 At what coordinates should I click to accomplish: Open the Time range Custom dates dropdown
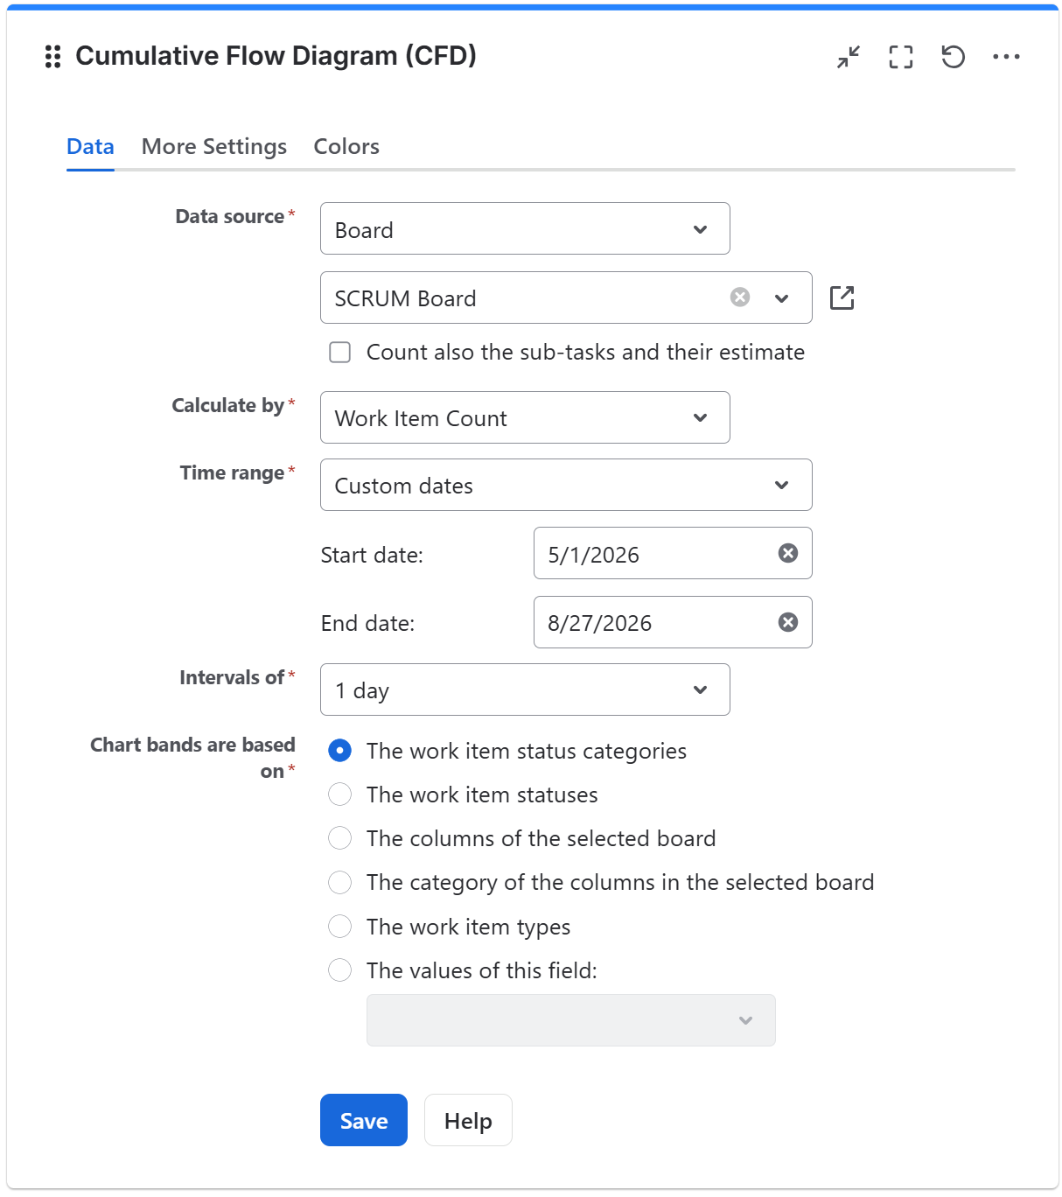click(566, 485)
